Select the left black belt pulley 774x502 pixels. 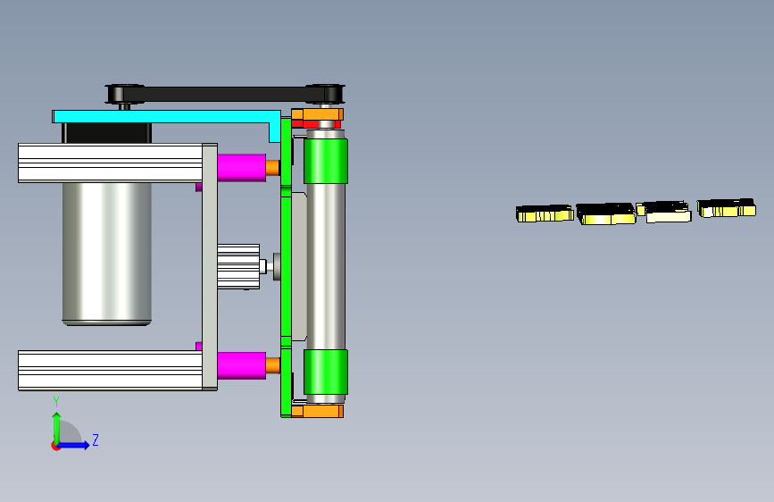click(x=125, y=94)
